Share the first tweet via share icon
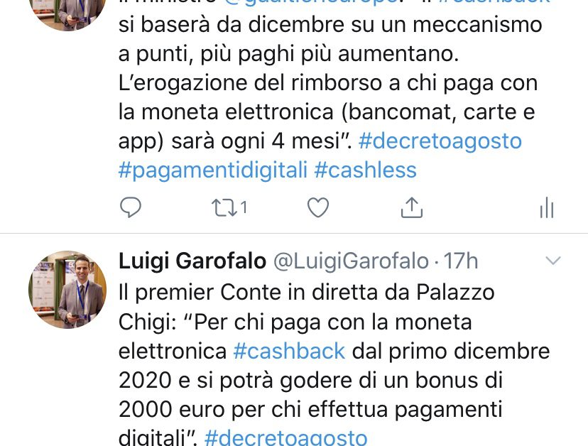The image size is (588, 446). (412, 207)
